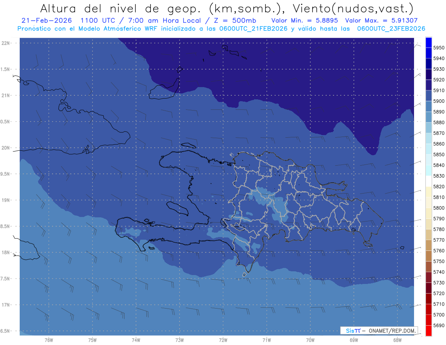Click the 20N latitude axis label

5,148
